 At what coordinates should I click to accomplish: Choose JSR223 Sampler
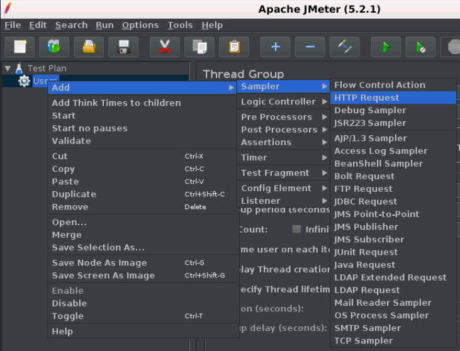(x=393, y=123)
